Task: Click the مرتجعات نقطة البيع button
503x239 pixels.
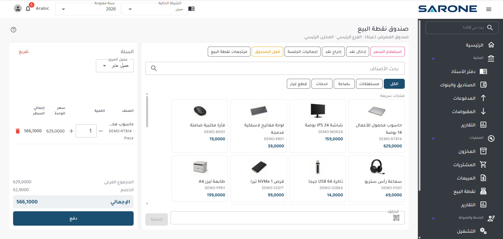Action: pos(229,52)
